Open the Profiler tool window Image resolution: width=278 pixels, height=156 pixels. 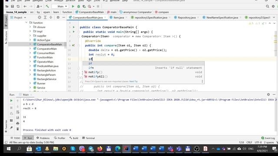click(60, 138)
